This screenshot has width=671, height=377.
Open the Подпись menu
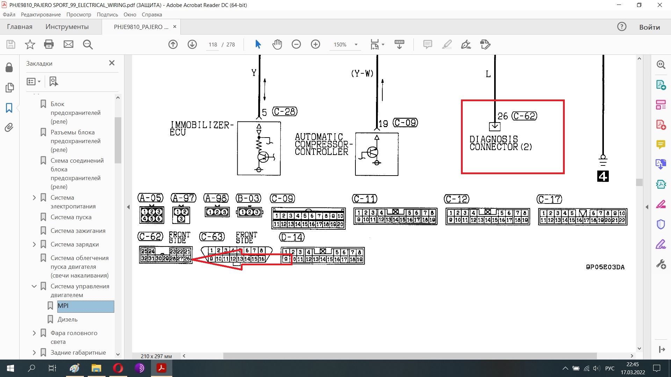tap(107, 15)
